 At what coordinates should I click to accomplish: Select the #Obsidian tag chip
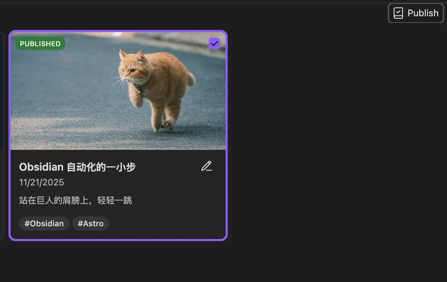(x=44, y=223)
